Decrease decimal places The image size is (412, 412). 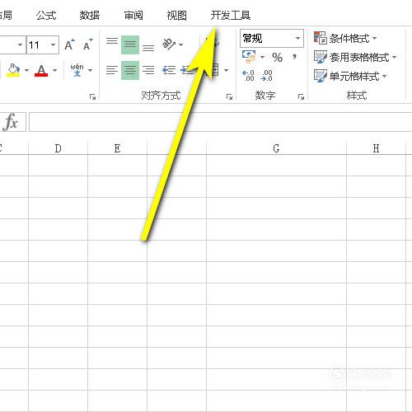[267, 75]
